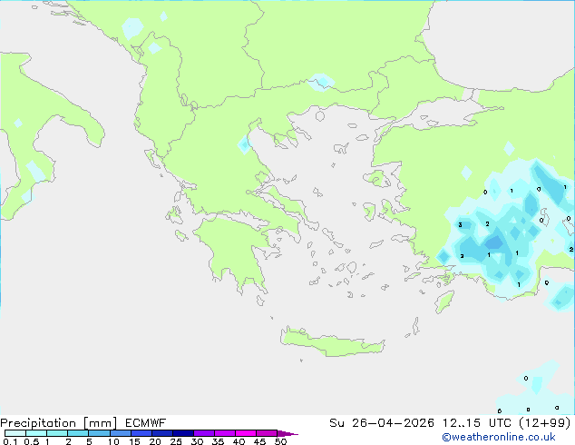The image size is (575, 445).
Task: Click the '0.1' legend value
Action: pyautogui.click(x=10, y=441)
